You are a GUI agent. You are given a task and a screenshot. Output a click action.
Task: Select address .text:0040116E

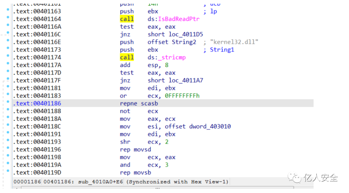tap(37, 42)
